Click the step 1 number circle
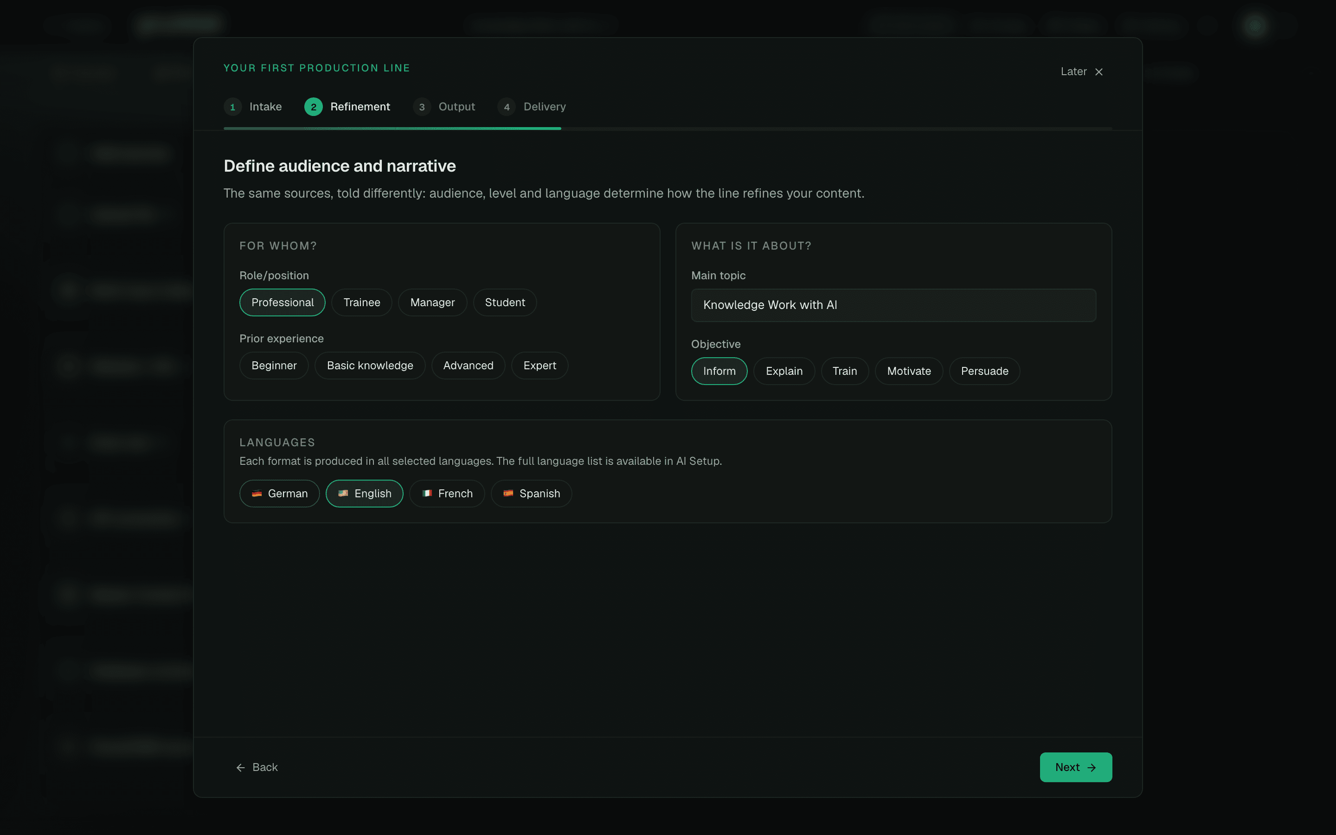This screenshot has width=1336, height=835. click(232, 107)
